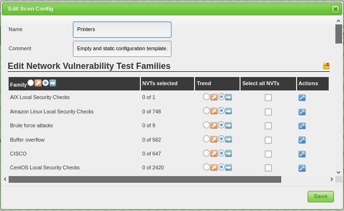The width and height of the screenshot is (344, 211).
Task: Click into the Comment input field
Action: tap(122, 49)
